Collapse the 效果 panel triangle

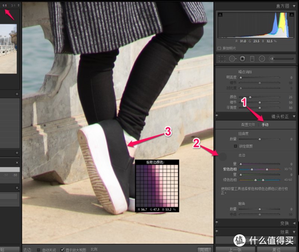click(x=294, y=232)
